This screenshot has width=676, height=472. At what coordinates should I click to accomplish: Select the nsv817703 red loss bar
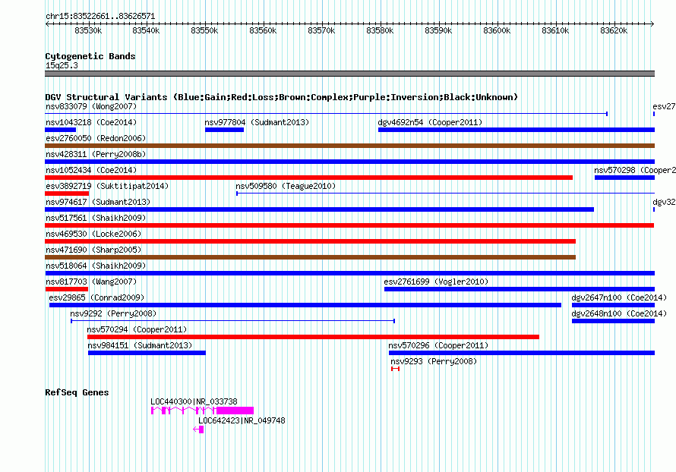point(66,289)
